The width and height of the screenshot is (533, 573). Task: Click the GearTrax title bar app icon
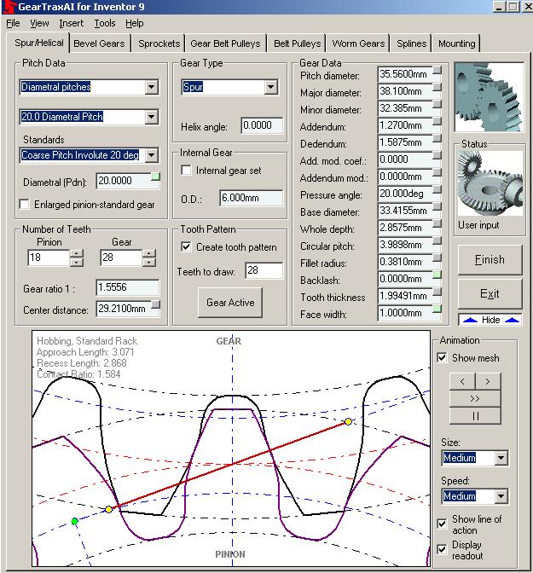[x=9, y=7]
